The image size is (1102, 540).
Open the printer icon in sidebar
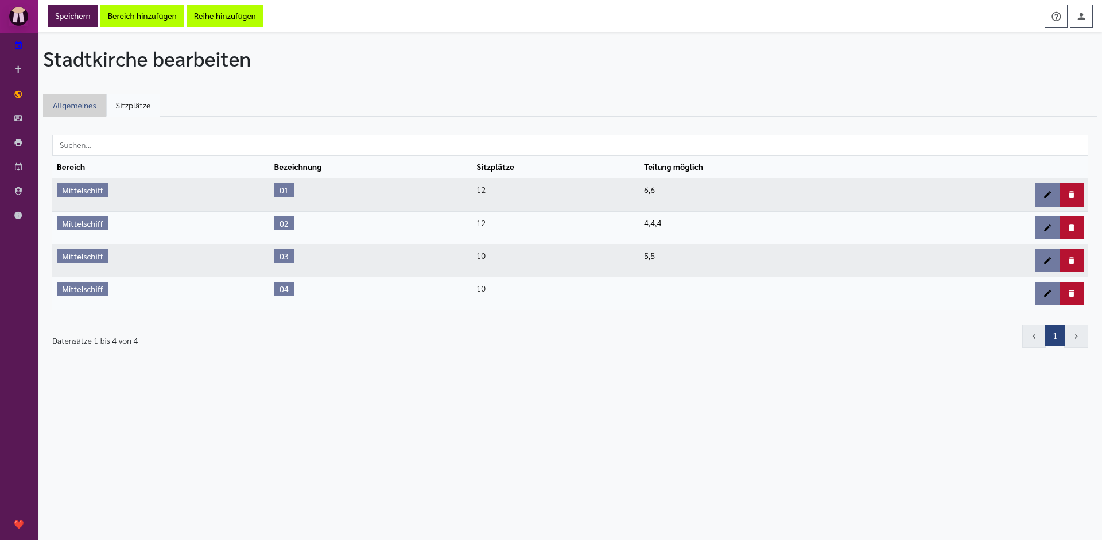click(x=18, y=142)
